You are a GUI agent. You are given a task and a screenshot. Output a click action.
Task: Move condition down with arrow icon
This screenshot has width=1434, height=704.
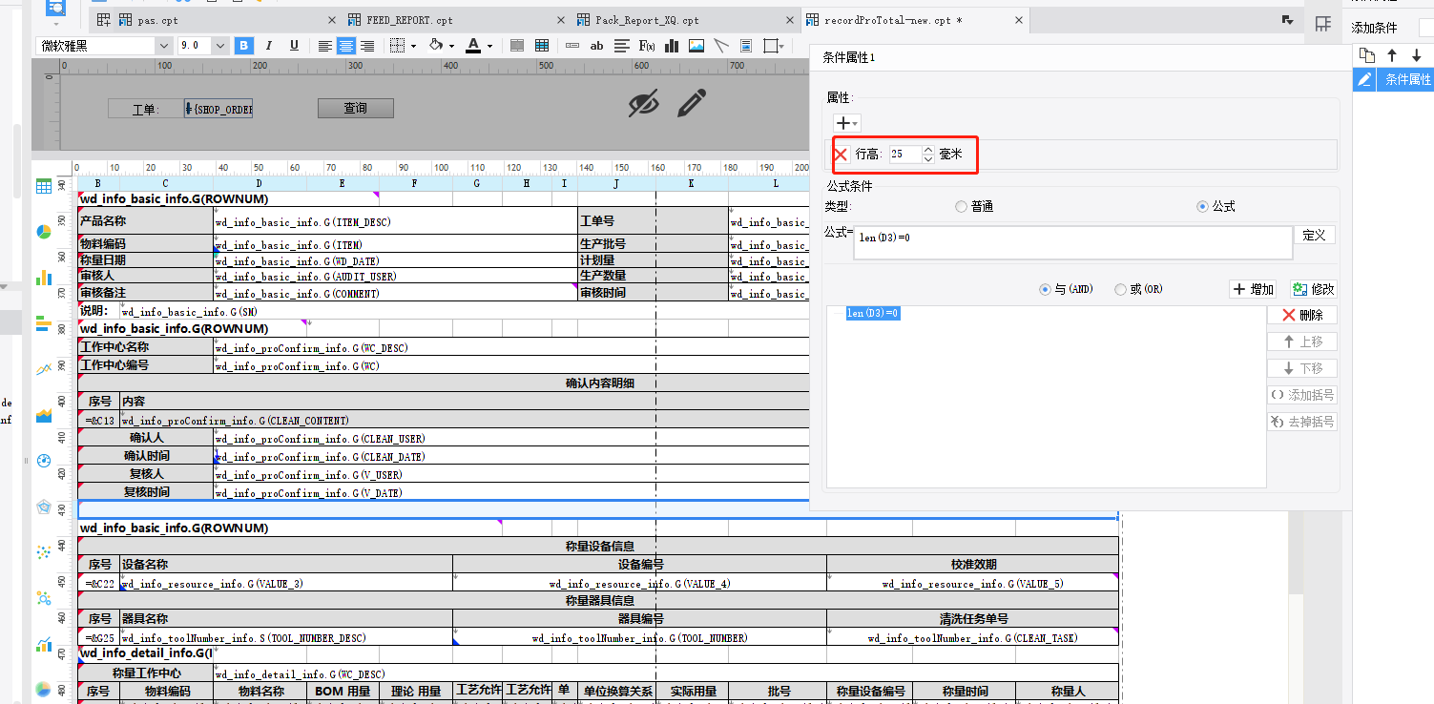(x=1416, y=55)
